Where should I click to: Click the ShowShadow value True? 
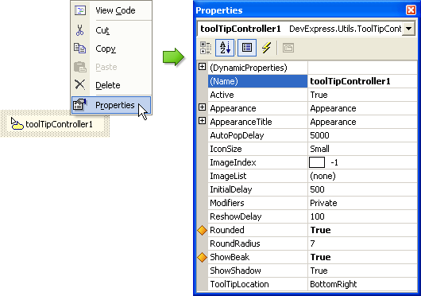tap(319, 271)
